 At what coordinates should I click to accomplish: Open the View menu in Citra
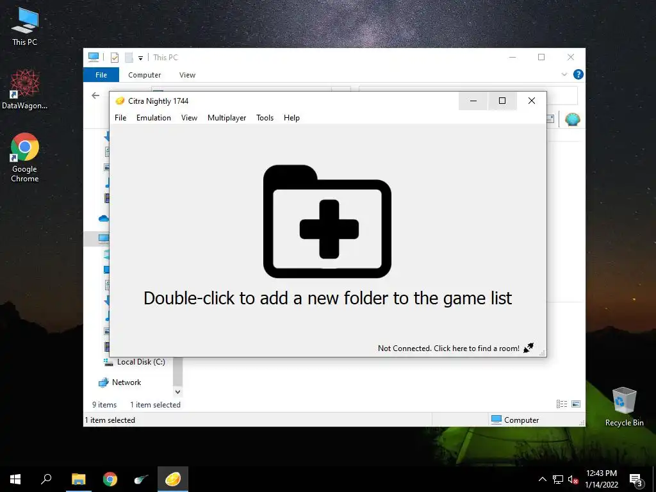[x=189, y=118]
